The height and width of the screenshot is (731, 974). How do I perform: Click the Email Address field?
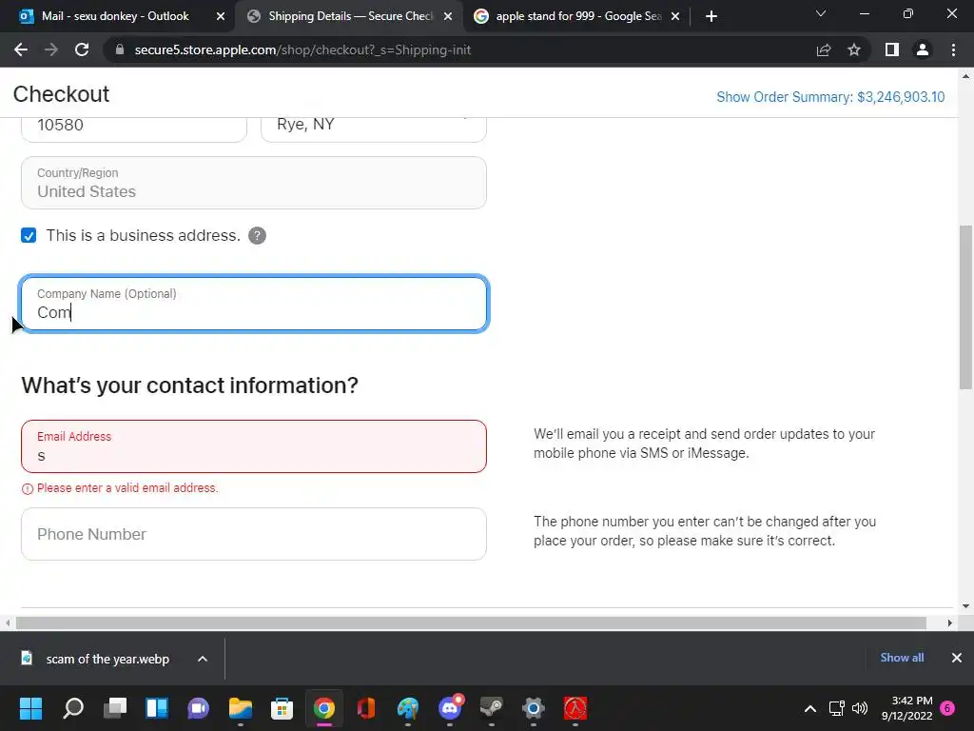pyautogui.click(x=253, y=446)
